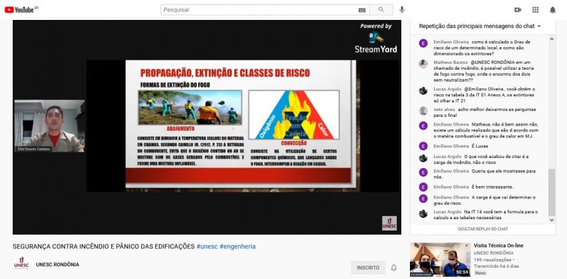
Task: Open the on-screen keyboard in search box
Action: click(362, 10)
